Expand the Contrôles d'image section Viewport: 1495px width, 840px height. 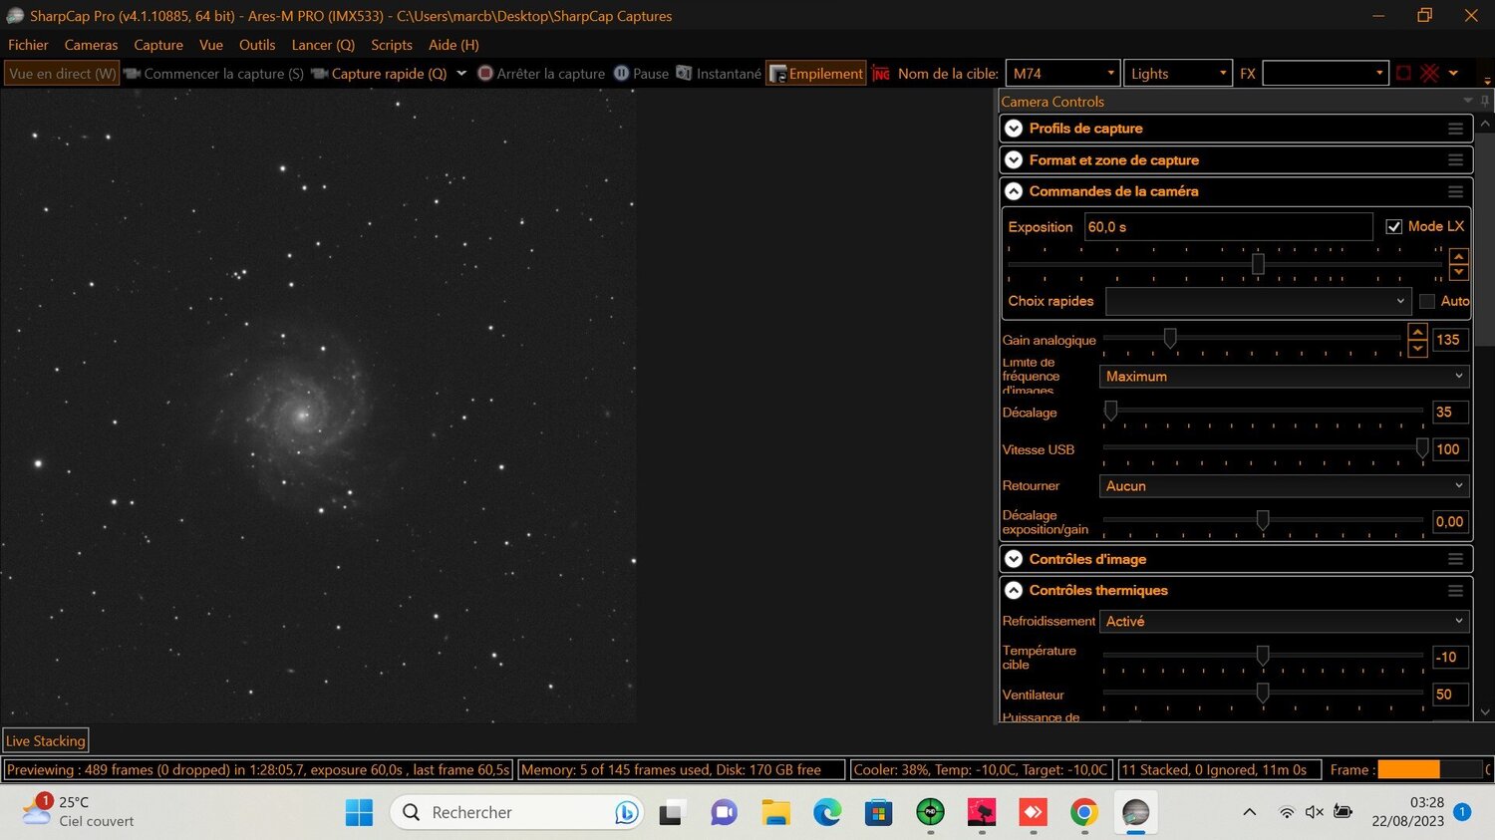coord(1014,559)
